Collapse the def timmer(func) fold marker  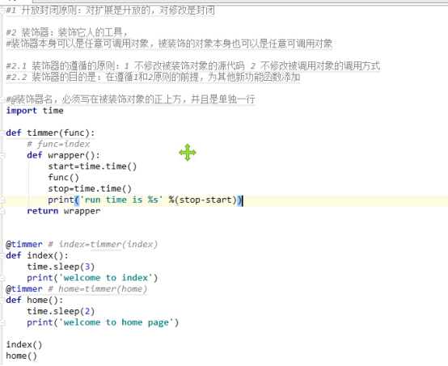tap(2, 133)
